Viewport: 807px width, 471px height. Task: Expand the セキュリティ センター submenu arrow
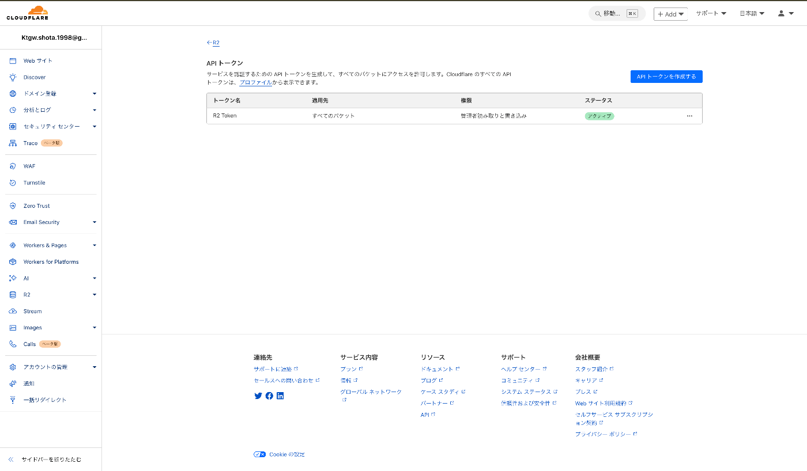click(x=95, y=126)
